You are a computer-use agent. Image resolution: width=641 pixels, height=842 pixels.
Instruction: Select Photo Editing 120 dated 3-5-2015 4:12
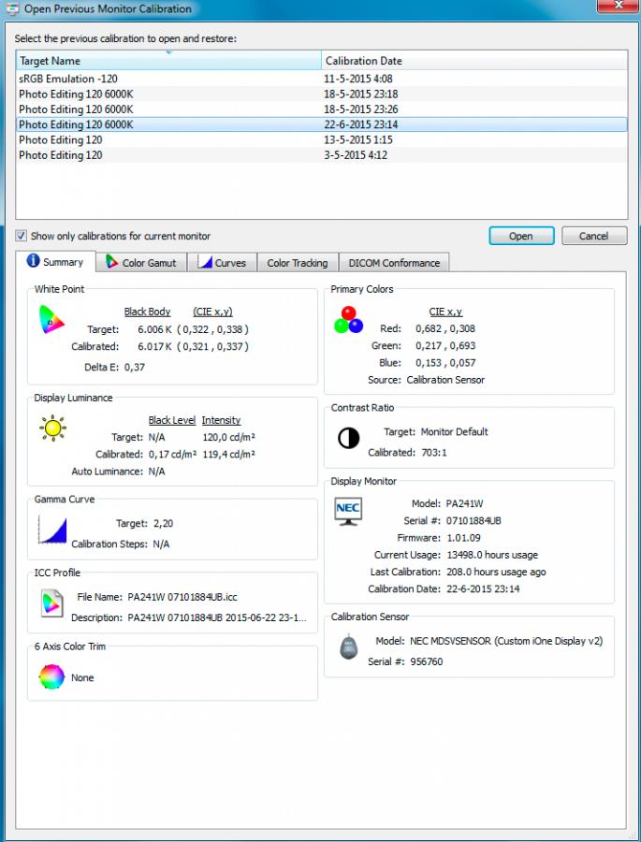[321, 155]
